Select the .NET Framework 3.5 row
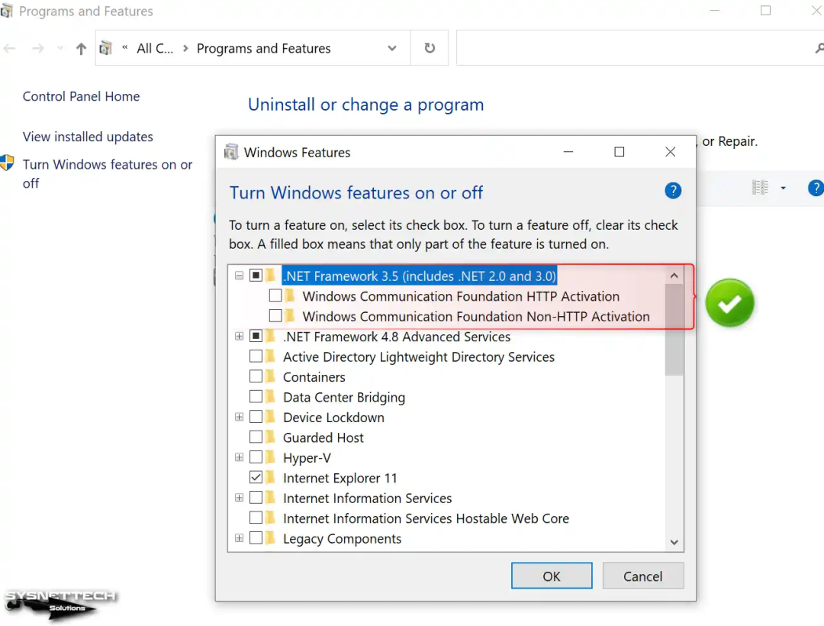 [420, 276]
